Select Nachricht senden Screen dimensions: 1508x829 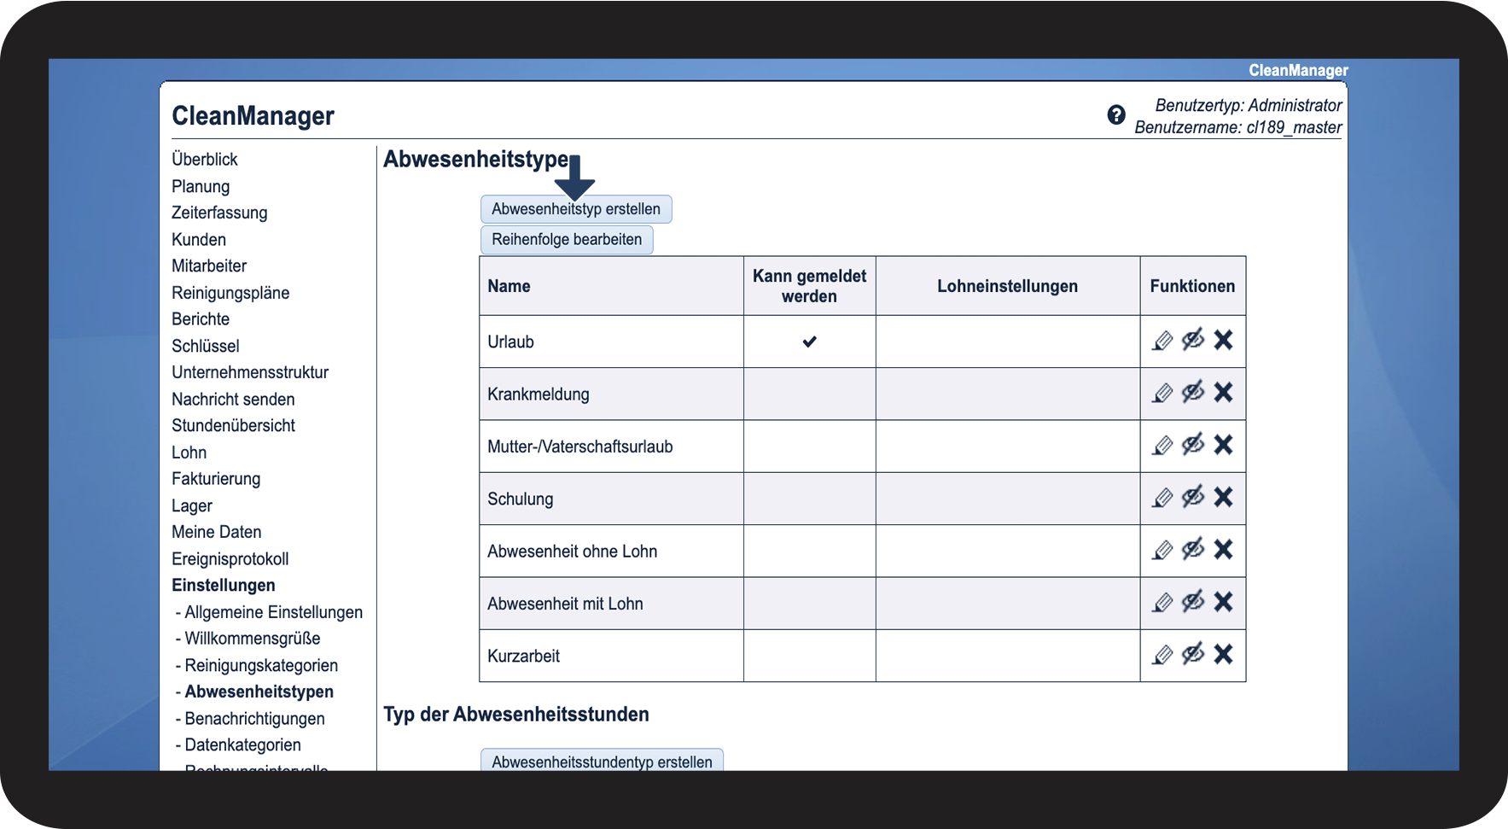click(x=233, y=400)
